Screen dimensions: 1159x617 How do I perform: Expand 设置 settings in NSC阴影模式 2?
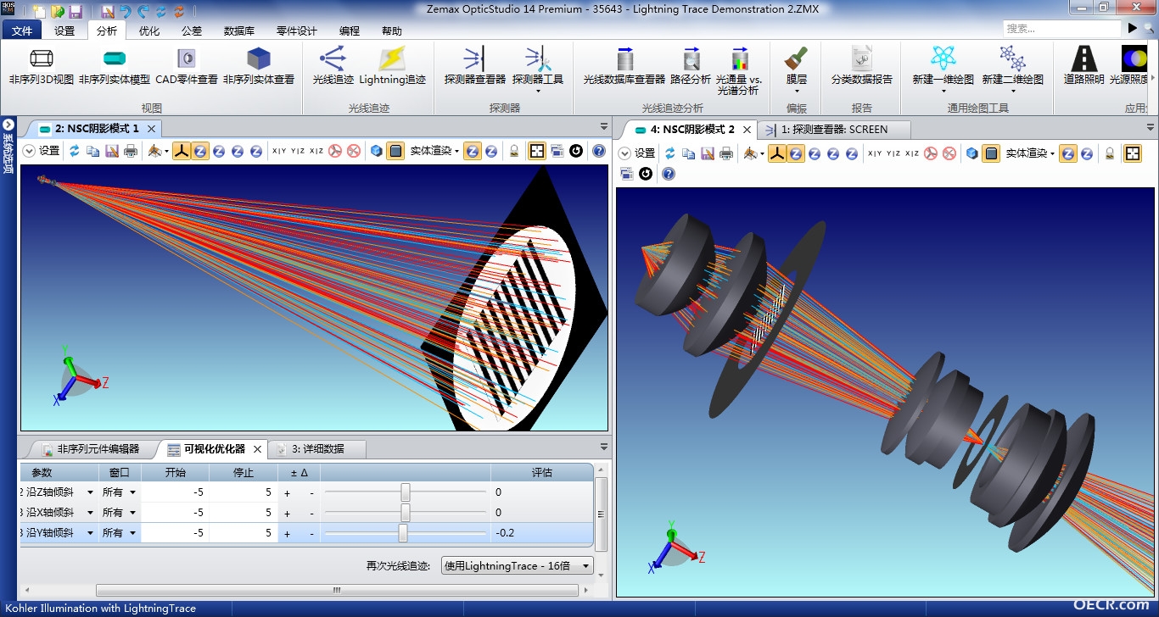pyautogui.click(x=637, y=153)
